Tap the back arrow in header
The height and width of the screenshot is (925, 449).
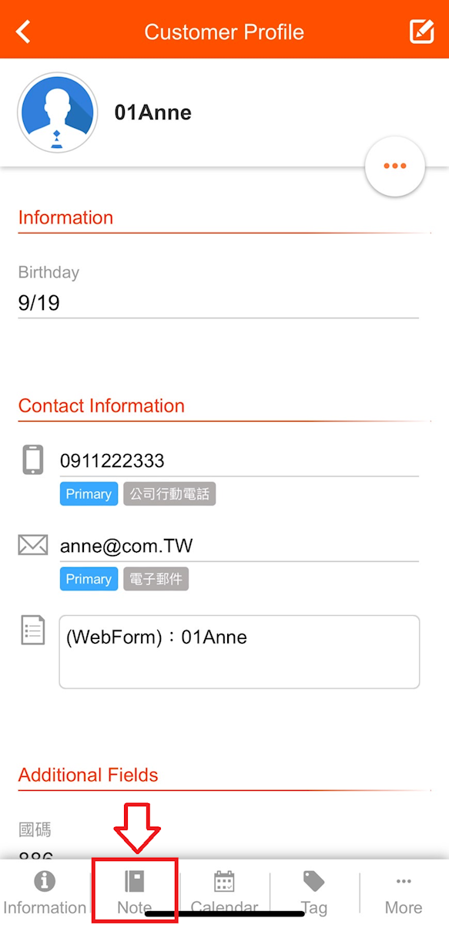point(24,32)
